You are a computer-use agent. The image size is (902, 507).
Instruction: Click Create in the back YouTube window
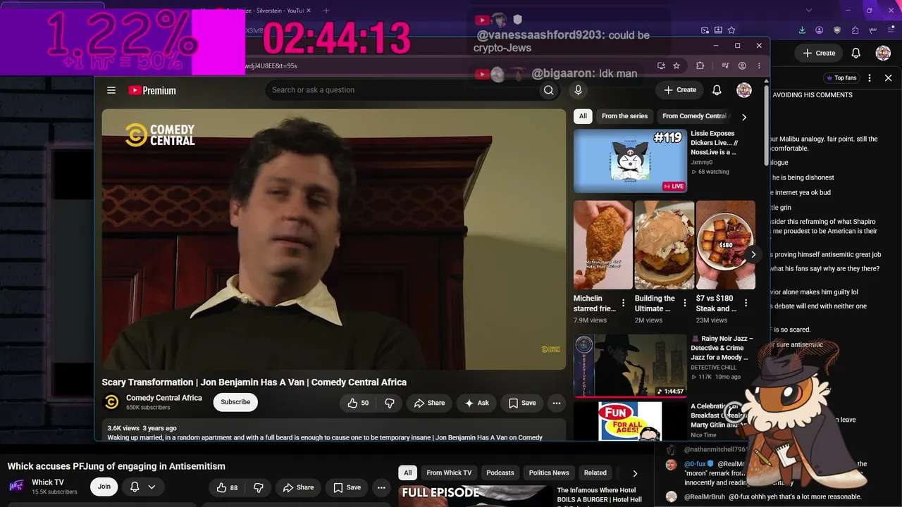pyautogui.click(x=819, y=53)
